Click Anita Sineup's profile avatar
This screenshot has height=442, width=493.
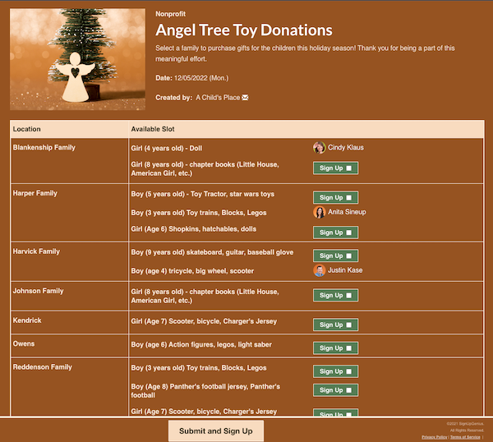click(319, 212)
